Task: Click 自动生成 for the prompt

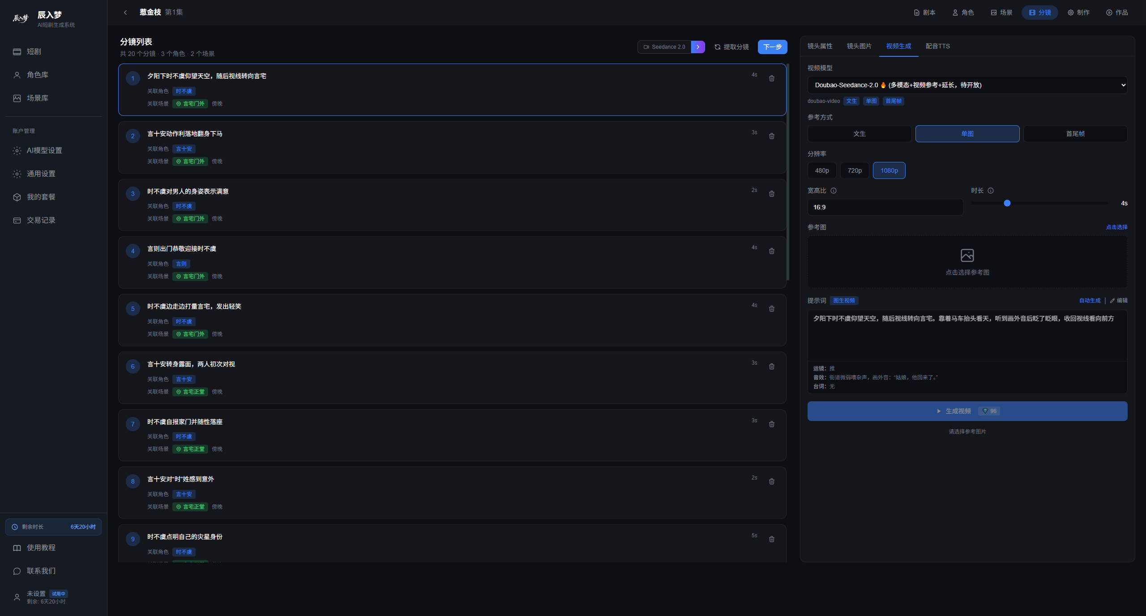Action: [1090, 301]
